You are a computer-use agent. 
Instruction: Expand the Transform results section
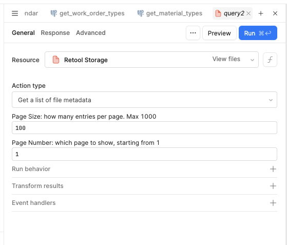click(144, 186)
